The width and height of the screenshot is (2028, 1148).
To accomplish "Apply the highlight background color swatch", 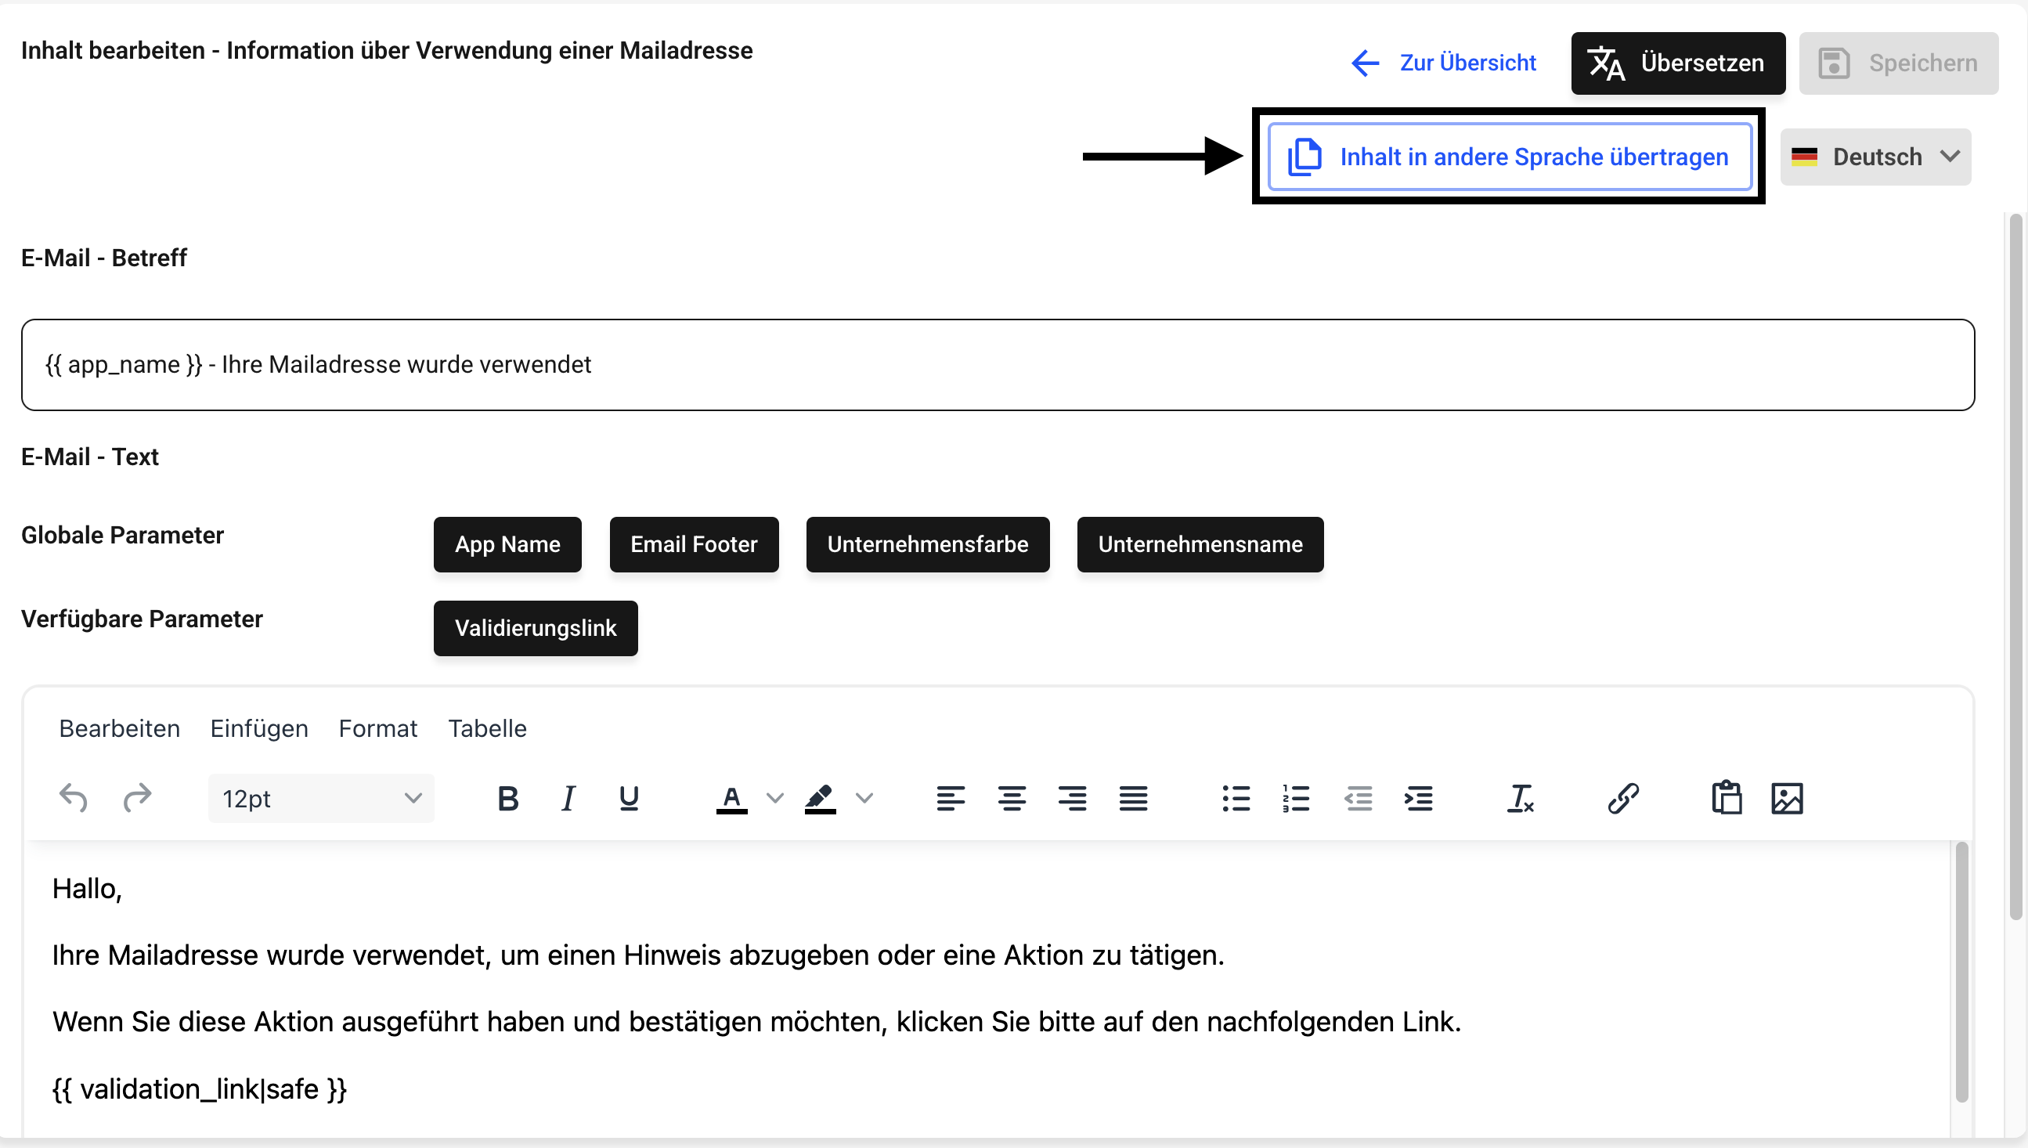I will [x=820, y=798].
